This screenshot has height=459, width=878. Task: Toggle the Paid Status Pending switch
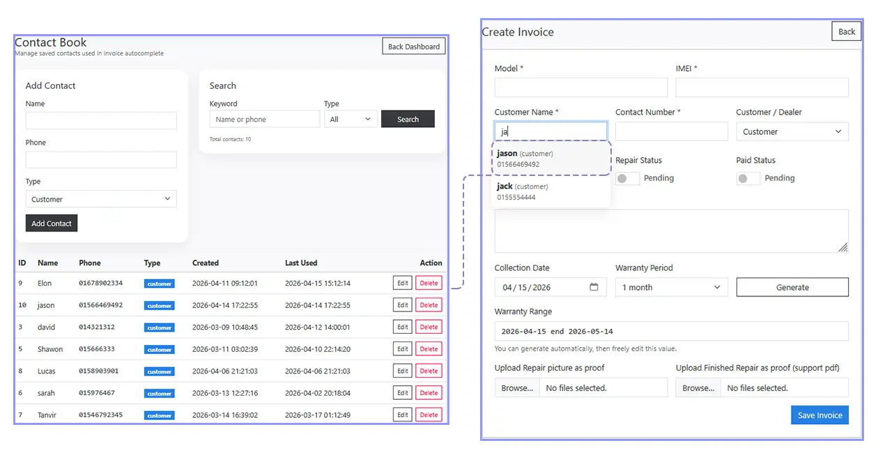(x=748, y=178)
